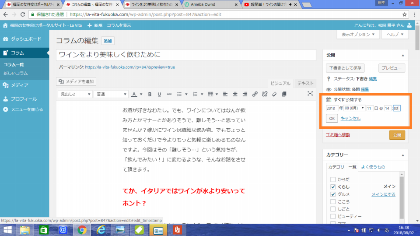Open Internet Explorer from taskbar
Screen dimensions: 420x236
pos(101,230)
